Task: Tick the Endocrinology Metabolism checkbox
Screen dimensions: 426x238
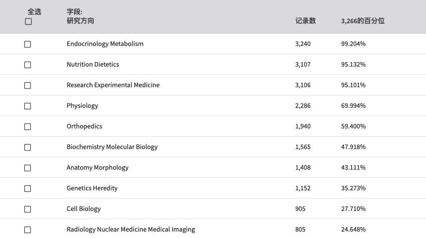Action: point(28,44)
